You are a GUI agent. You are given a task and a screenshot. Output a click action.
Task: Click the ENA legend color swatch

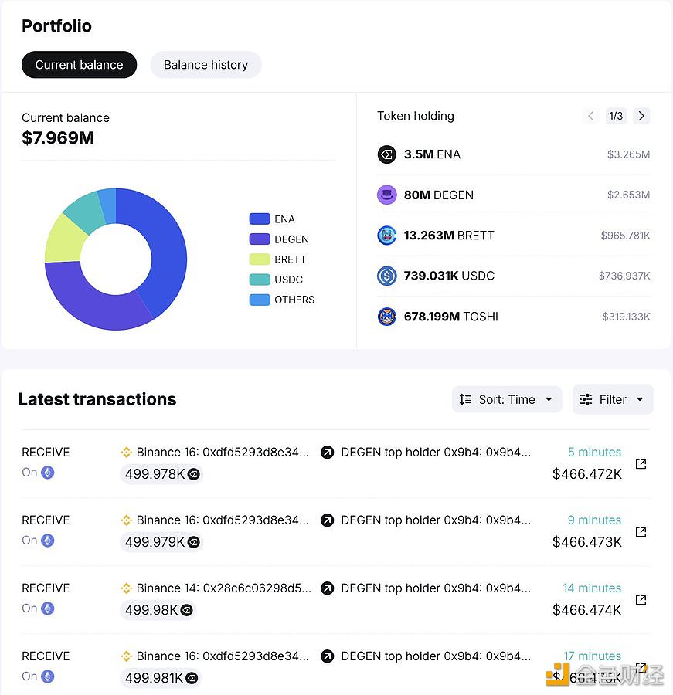pyautogui.click(x=260, y=219)
